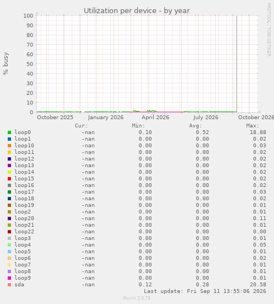Screen dimensions: 274x304
Task: Click the 'loop3' legend label
Action: [23, 238]
